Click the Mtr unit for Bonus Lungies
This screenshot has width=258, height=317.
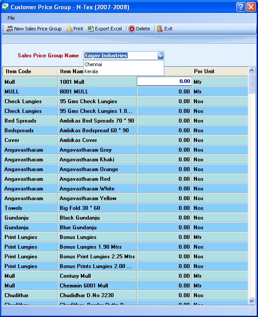(220, 237)
